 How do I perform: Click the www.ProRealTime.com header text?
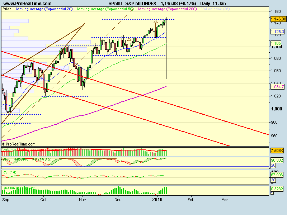(x=27, y=4)
